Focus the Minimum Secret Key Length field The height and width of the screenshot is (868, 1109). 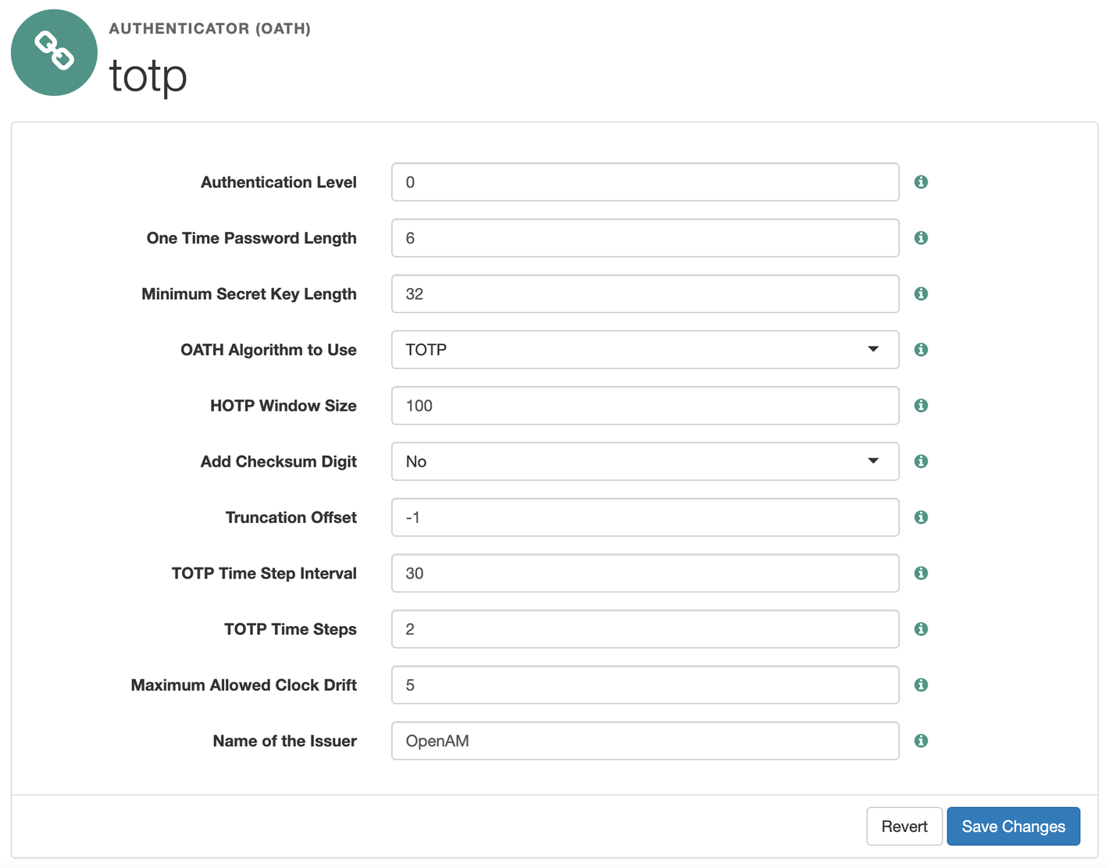(x=645, y=293)
